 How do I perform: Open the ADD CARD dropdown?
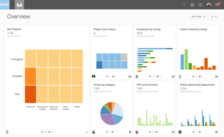coord(198,17)
